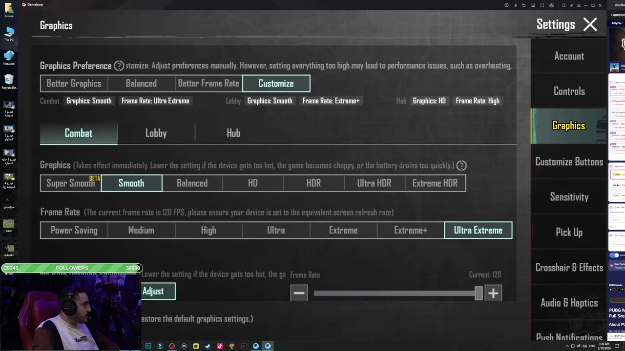The height and width of the screenshot is (351, 625).
Task: Open the Gameloop hamburger menu
Action: pyautogui.click(x=579, y=5)
